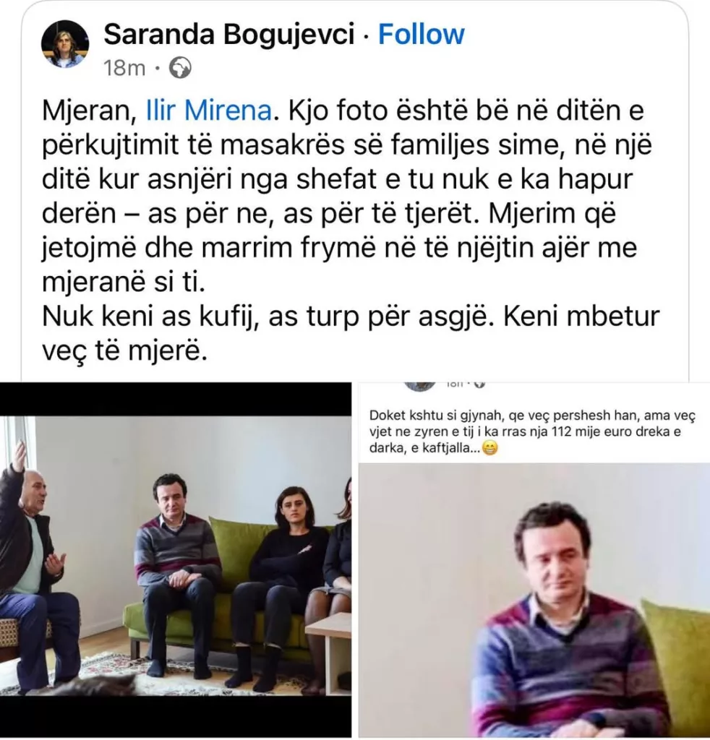The height and width of the screenshot is (740, 710).
Task: Open the tagged Ilir Mirena link
Action: click(209, 111)
